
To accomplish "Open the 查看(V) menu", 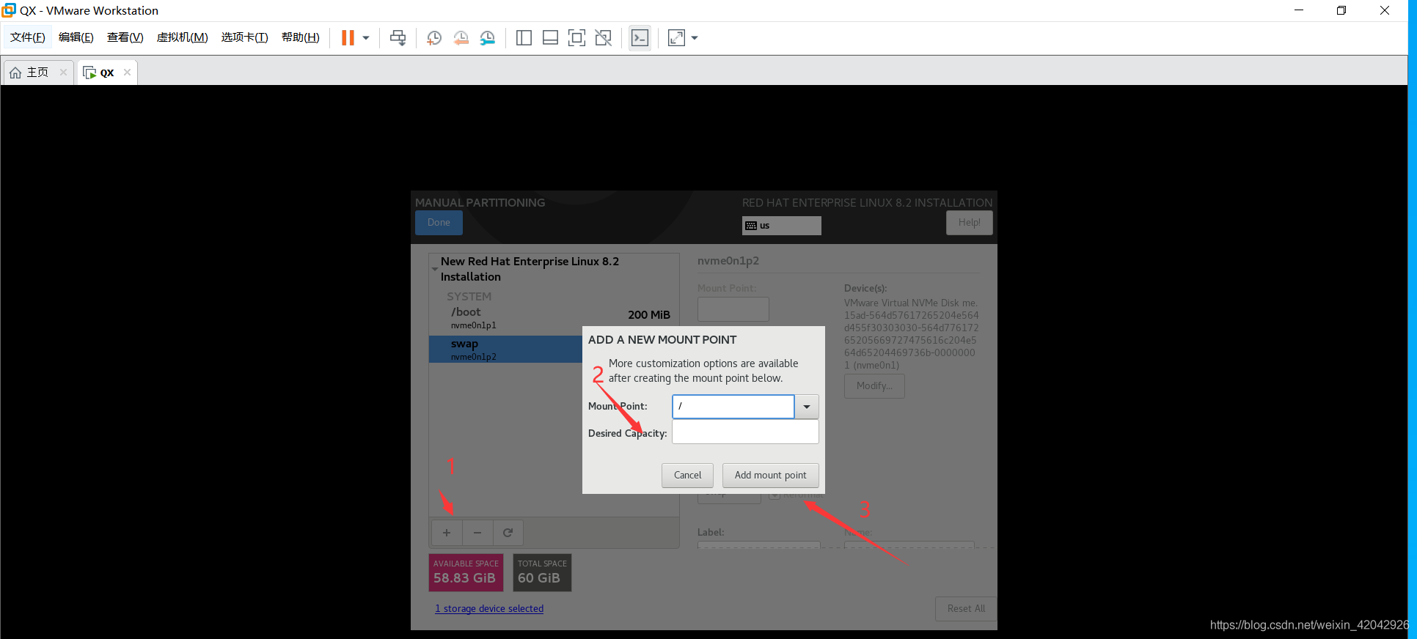I will point(125,37).
